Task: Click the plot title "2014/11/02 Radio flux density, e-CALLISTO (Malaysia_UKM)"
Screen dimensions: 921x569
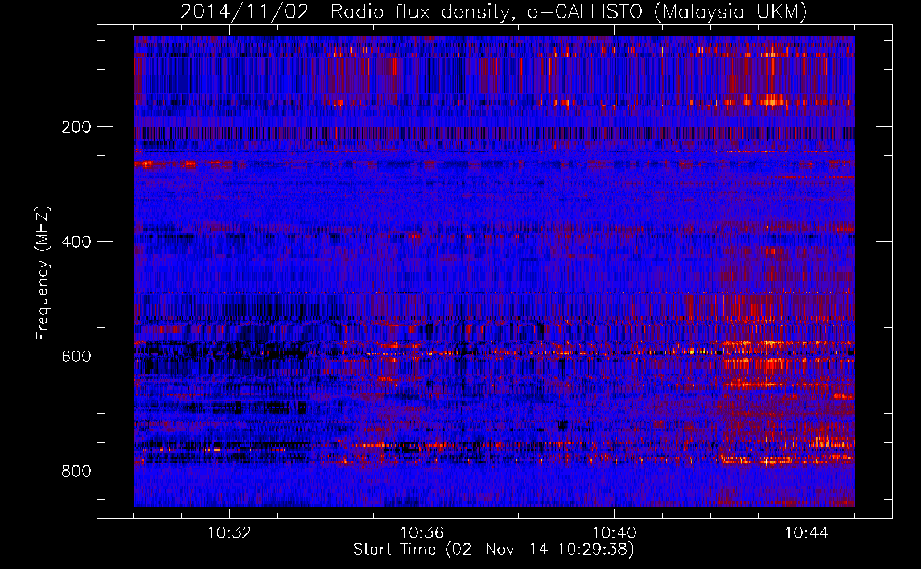Action: coord(494,12)
